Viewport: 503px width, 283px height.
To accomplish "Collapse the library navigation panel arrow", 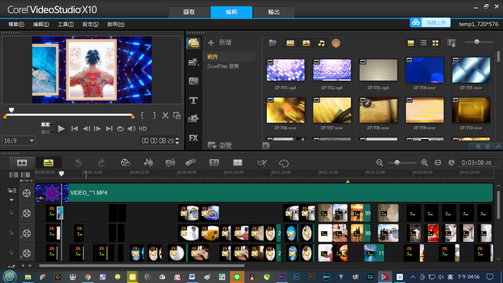I will (266, 146).
